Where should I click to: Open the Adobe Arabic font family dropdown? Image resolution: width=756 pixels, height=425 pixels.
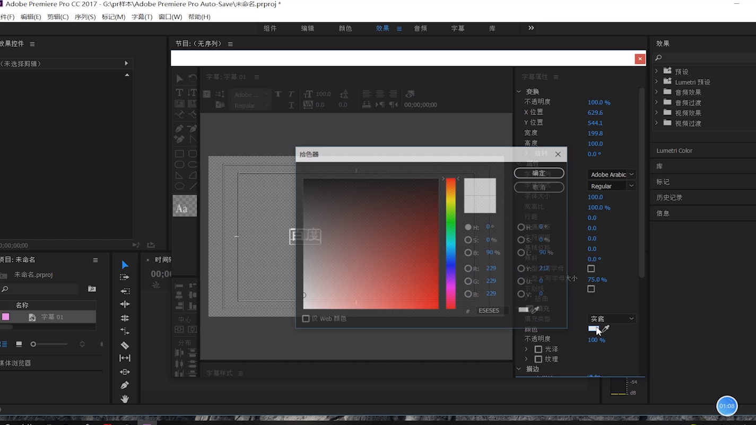tap(612, 175)
